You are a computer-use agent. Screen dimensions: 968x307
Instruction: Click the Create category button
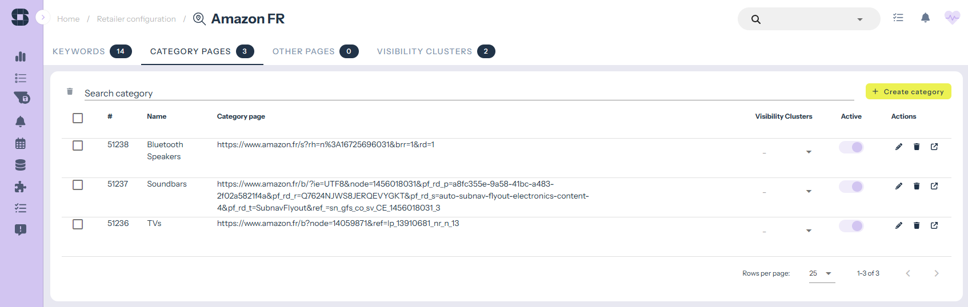(x=908, y=91)
